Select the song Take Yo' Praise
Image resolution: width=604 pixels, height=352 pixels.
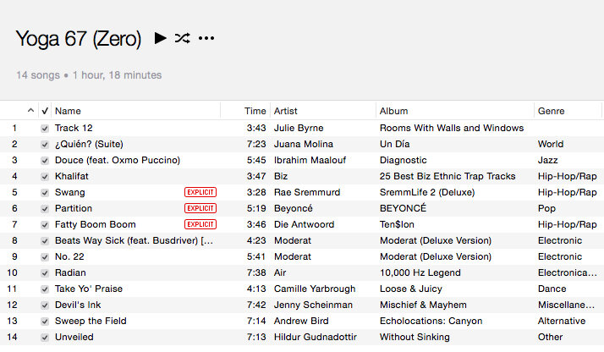click(89, 289)
